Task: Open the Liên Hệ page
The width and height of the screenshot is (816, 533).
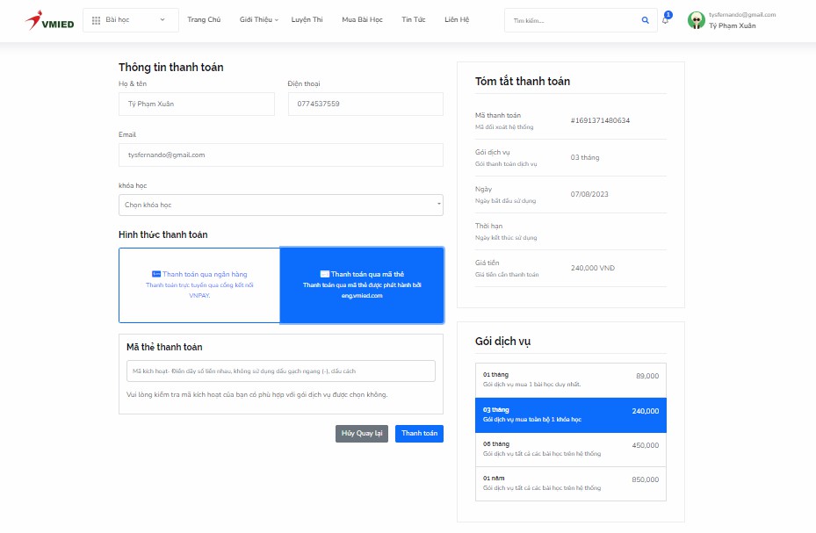Action: [457, 20]
